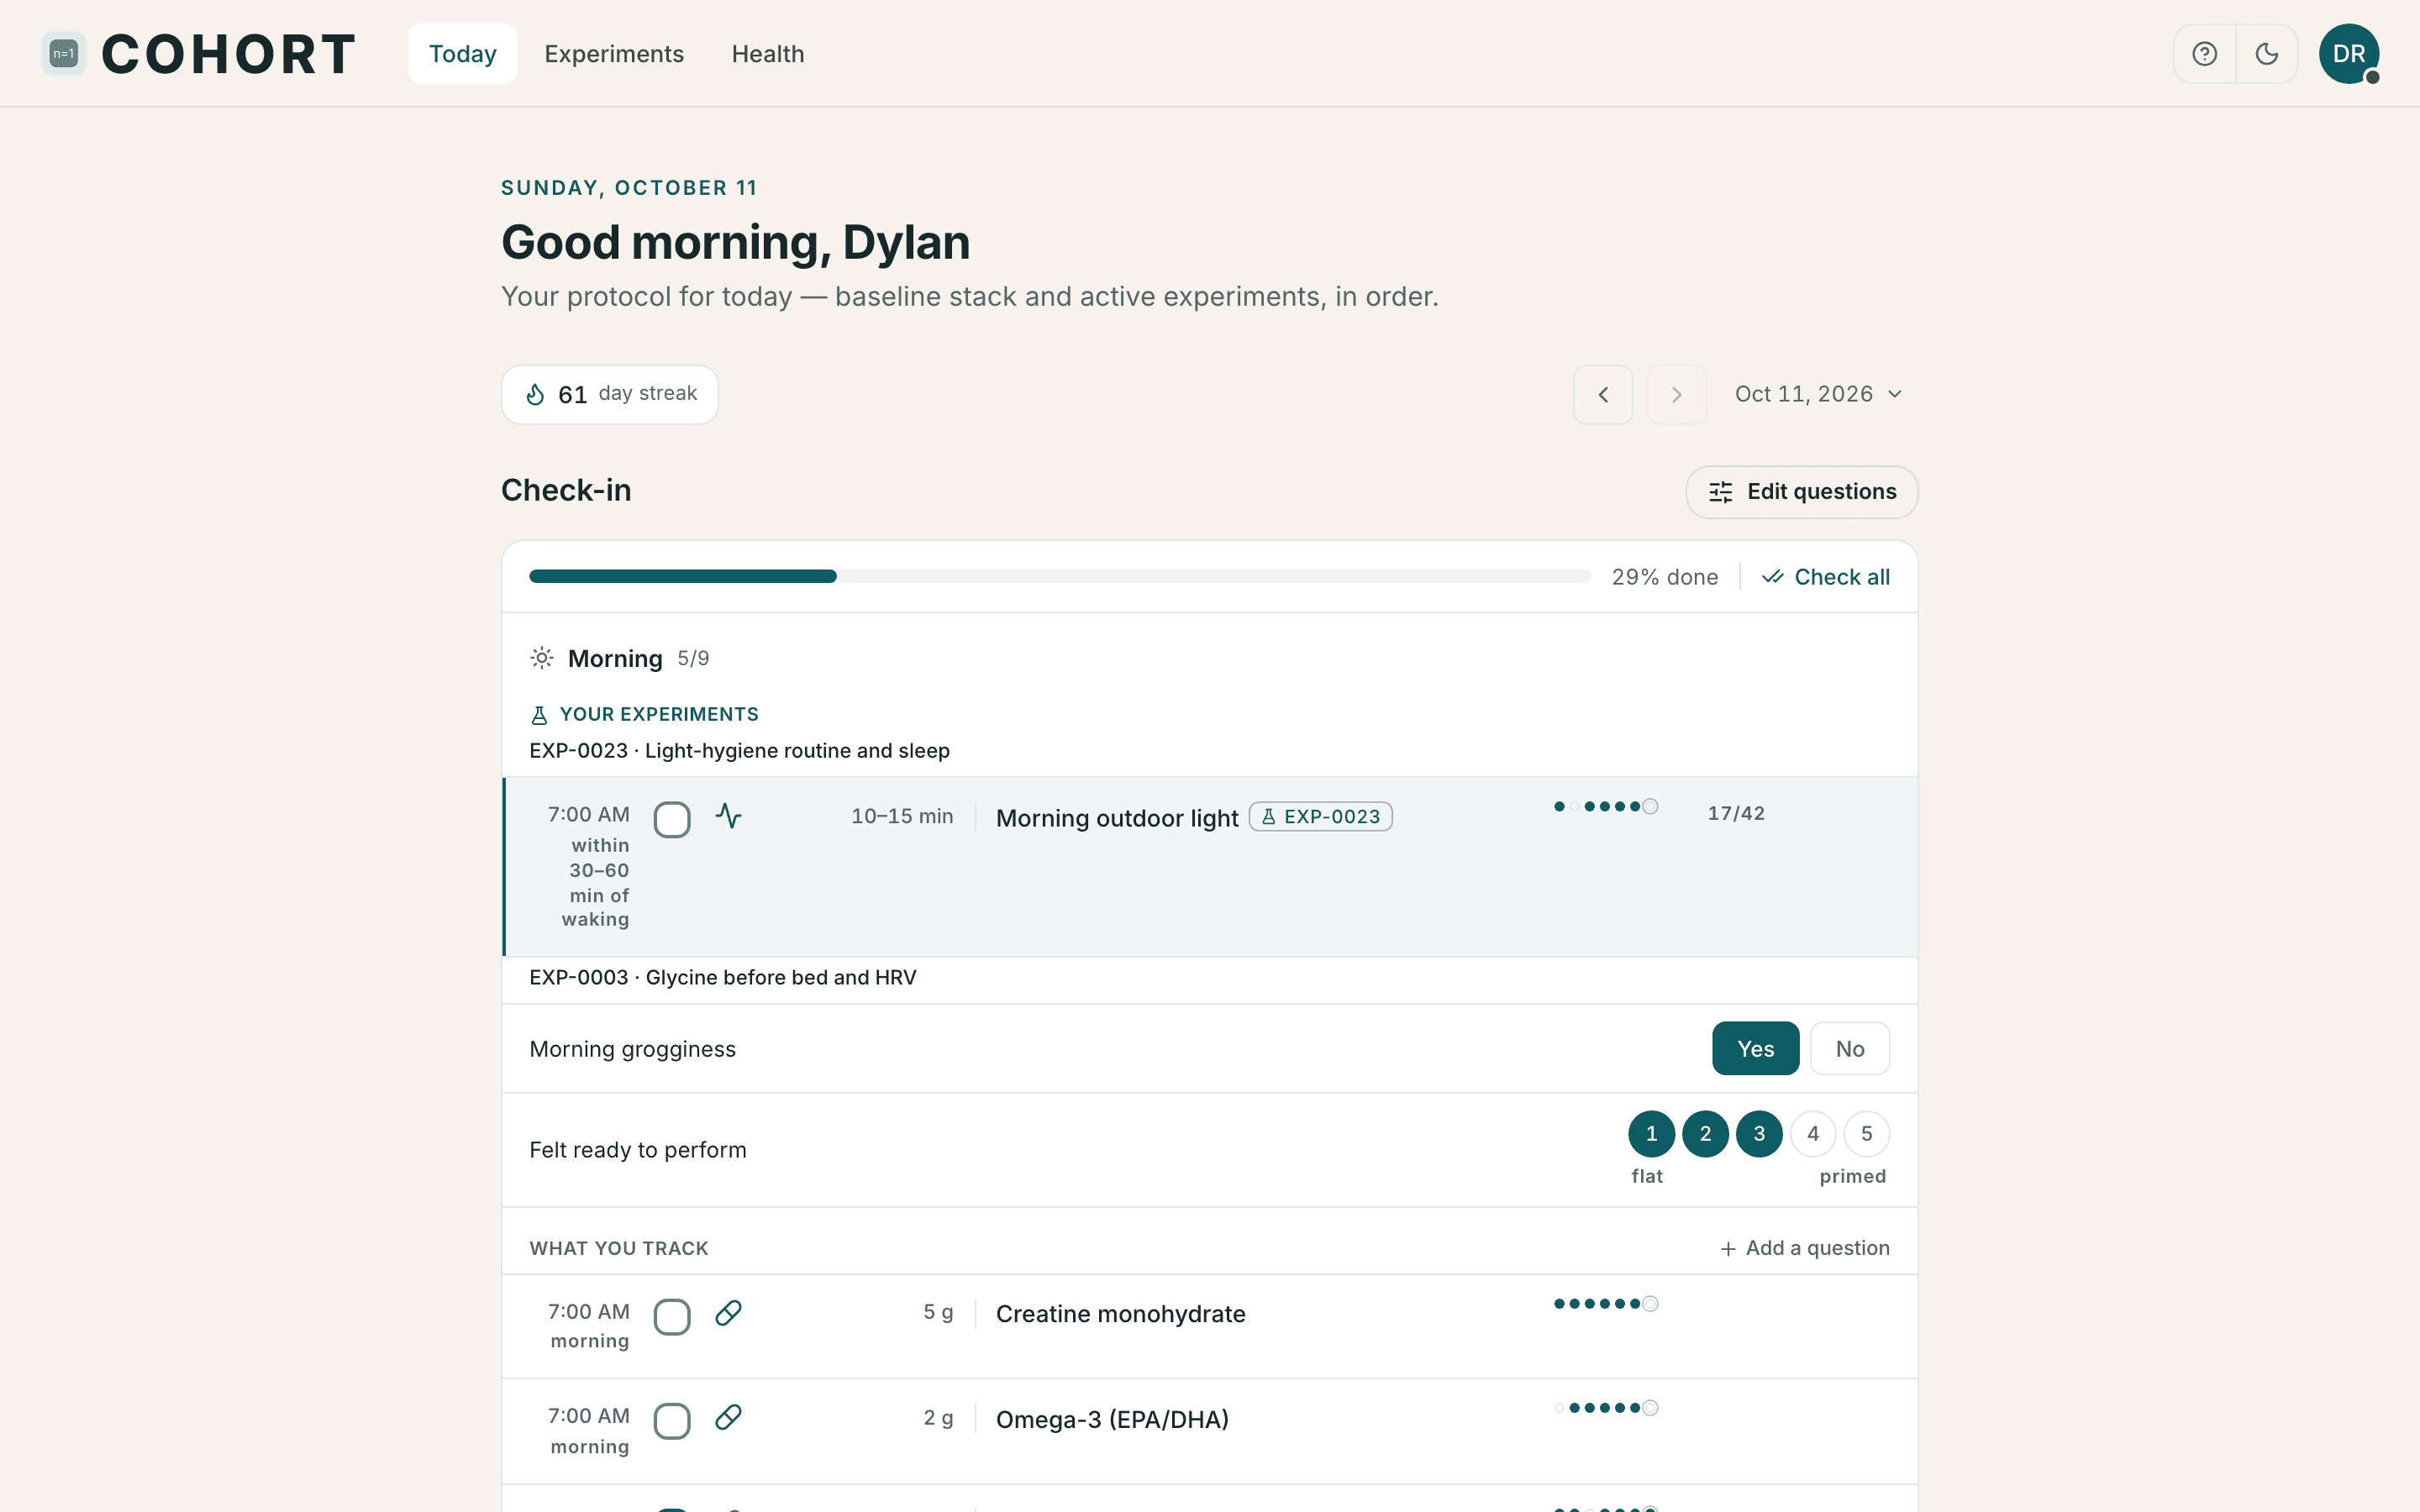This screenshot has height=1512, width=2420.
Task: Click the 61 day streak badge
Action: click(x=609, y=394)
